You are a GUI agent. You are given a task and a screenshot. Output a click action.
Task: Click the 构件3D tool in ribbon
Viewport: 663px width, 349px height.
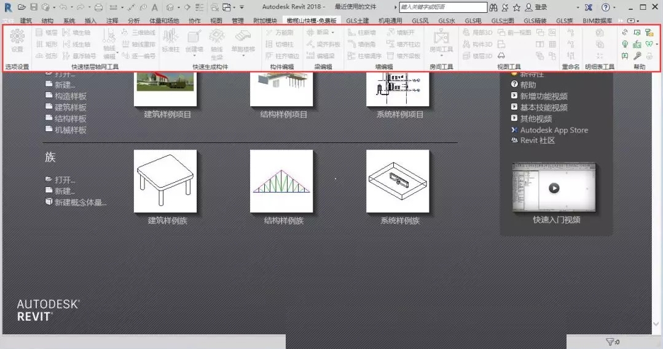pyautogui.click(x=477, y=44)
